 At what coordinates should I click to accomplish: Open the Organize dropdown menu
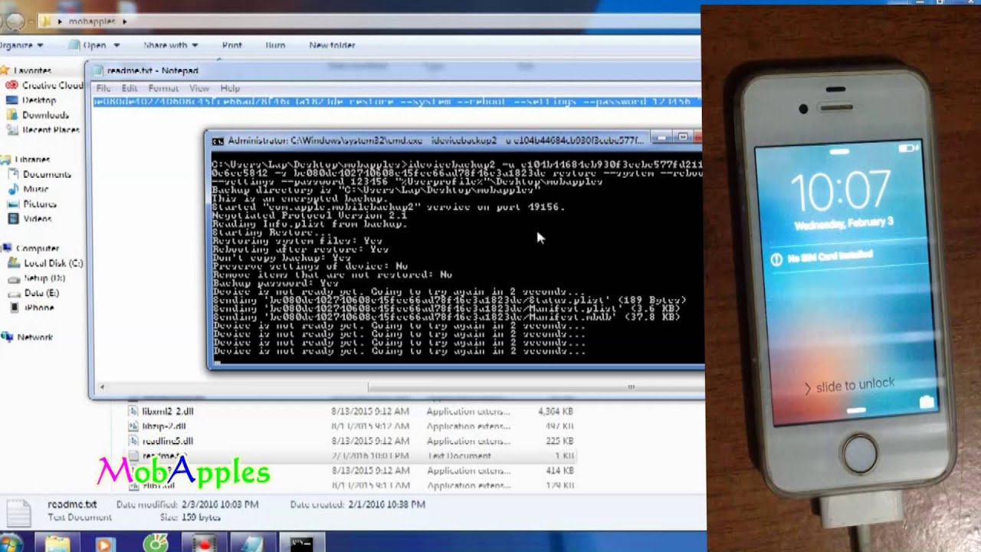[21, 45]
